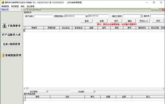Click the 查询 button

pyautogui.click(x=87, y=21)
